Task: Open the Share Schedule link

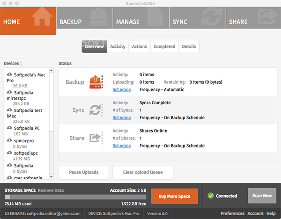Action: tap(122, 146)
